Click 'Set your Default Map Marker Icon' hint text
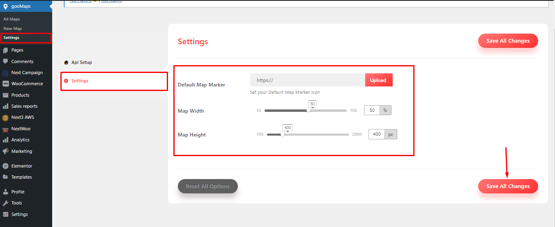This screenshot has width=555, height=227. coord(285,92)
